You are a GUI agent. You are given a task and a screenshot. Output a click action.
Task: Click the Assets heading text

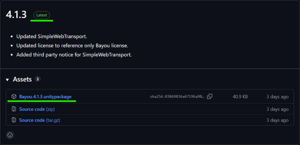point(22,79)
